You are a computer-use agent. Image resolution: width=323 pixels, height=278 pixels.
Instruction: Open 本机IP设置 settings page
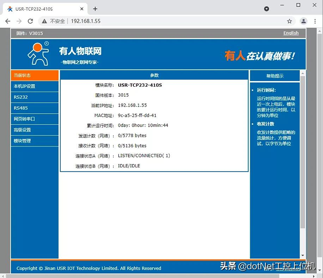tap(35, 86)
